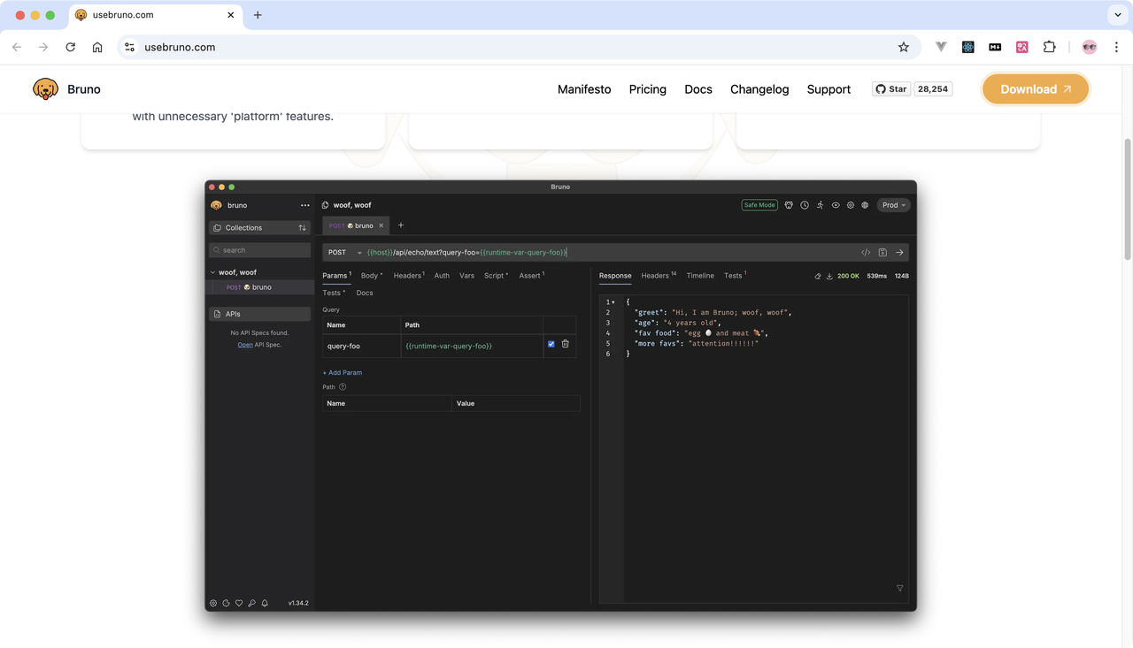1133x648 pixels.
Task: Click the Open API Spec link
Action: point(245,345)
